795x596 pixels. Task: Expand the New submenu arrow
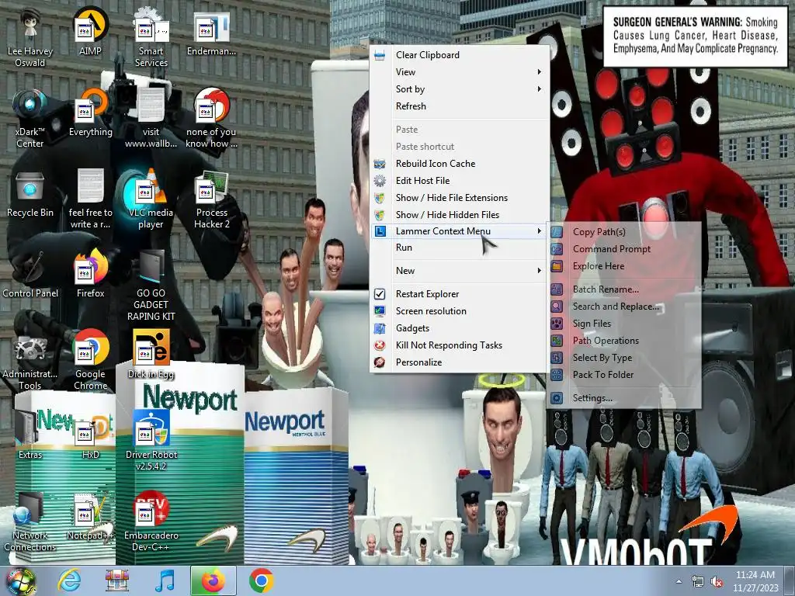[x=540, y=271]
